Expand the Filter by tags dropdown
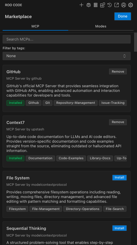The width and height of the screenshot is (137, 245). point(66,56)
